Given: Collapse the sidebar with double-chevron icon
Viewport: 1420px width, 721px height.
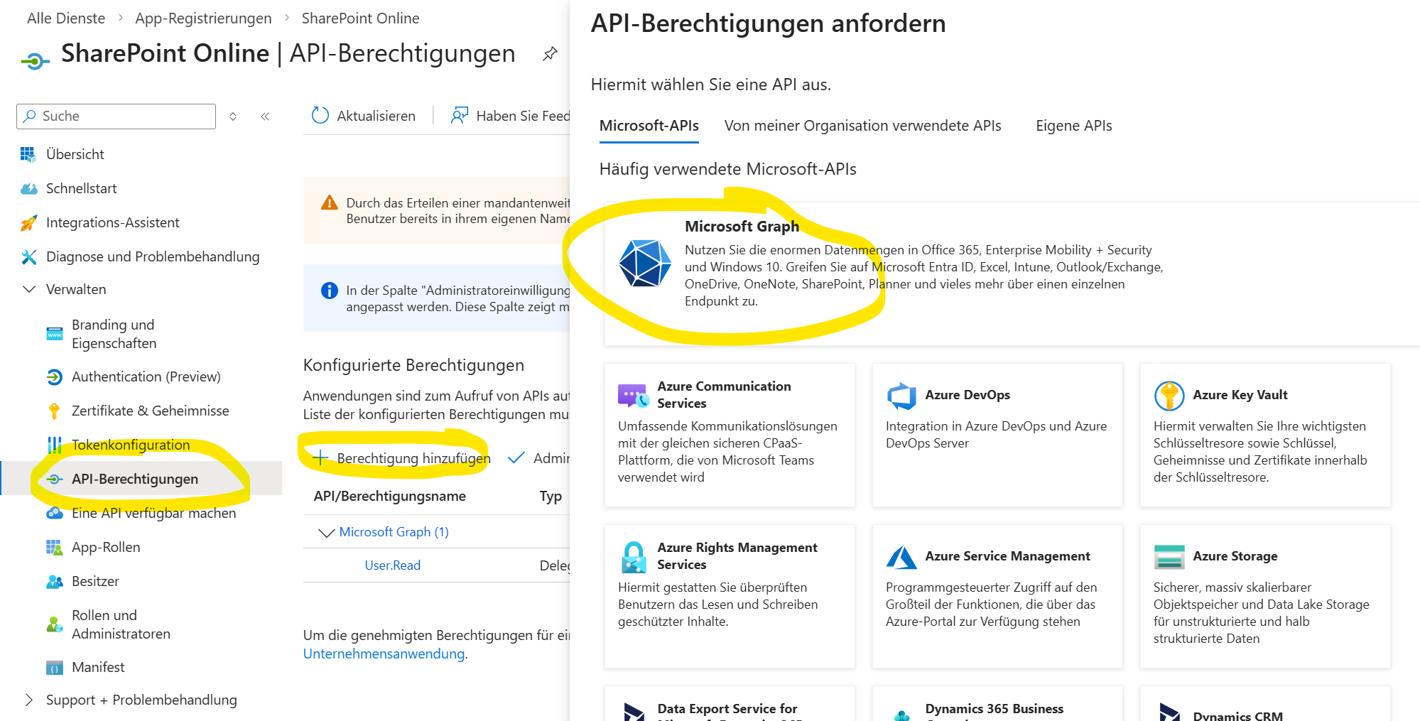Looking at the screenshot, I should 265,116.
